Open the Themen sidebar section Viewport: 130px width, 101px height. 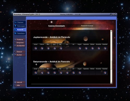(x=20, y=22)
